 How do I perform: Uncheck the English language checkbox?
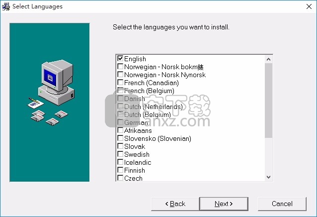[x=120, y=59]
